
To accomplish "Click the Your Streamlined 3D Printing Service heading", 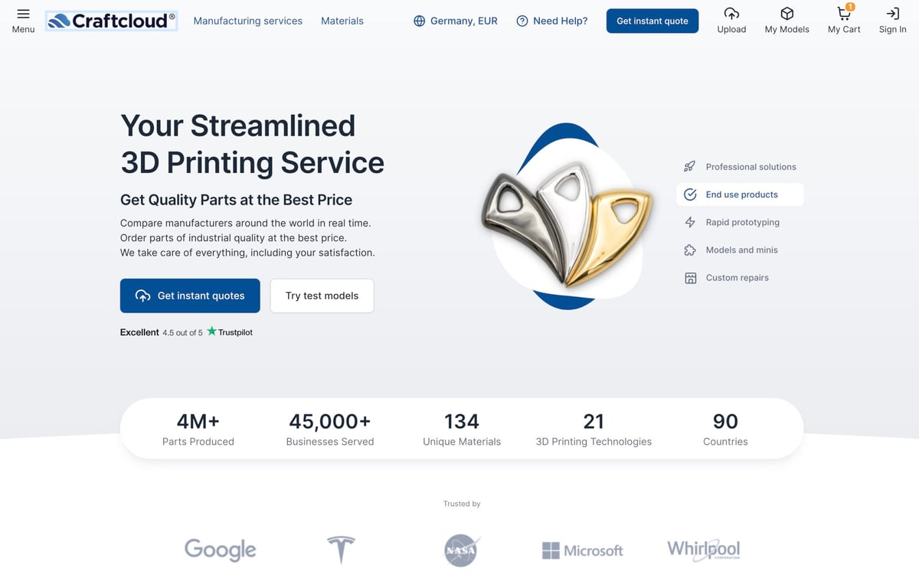I will [252, 144].
